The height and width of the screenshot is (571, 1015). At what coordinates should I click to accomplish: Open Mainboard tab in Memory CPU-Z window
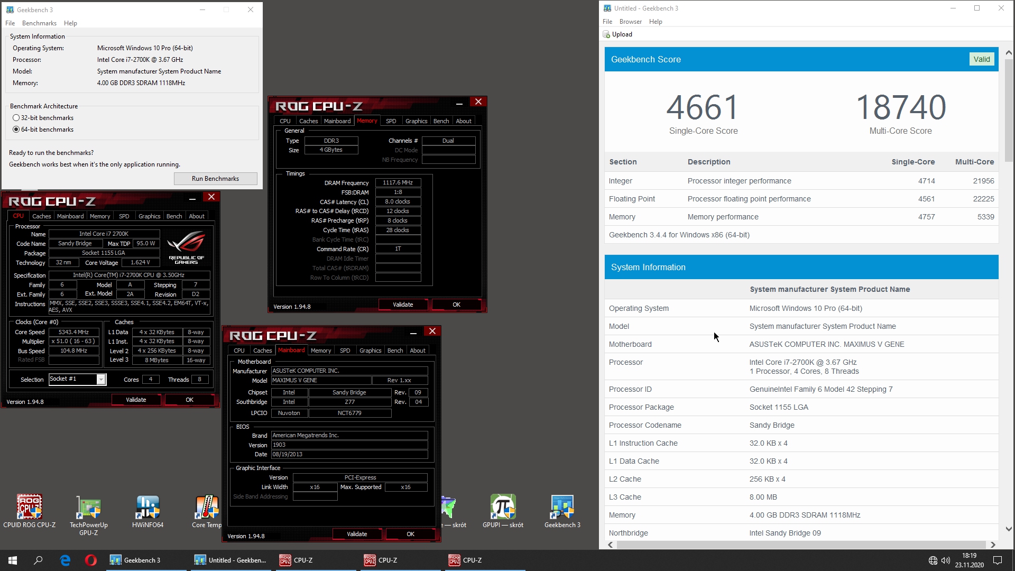pos(337,121)
